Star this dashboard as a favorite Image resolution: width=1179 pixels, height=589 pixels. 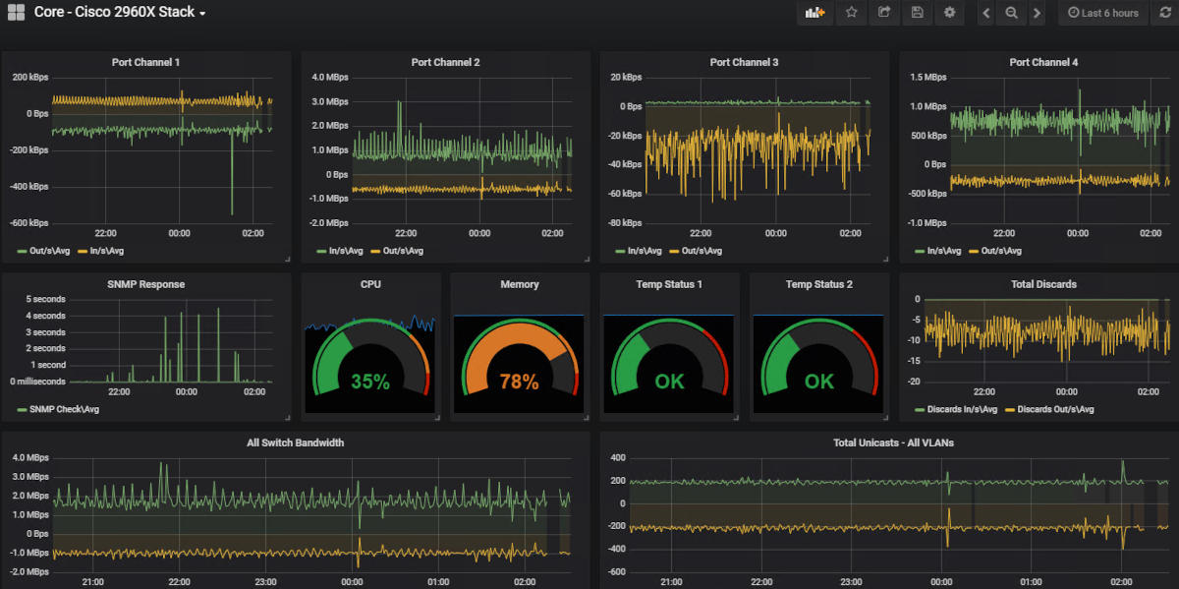pos(851,13)
